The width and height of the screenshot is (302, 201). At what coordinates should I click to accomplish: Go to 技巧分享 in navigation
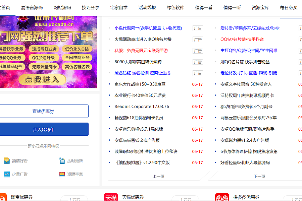91,8
